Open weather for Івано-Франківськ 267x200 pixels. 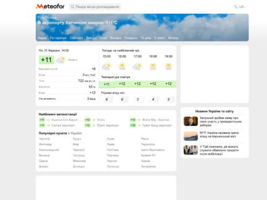(x=153, y=150)
